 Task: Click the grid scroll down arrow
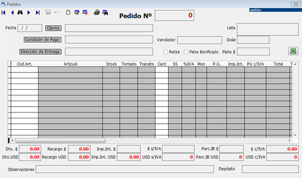(x=295, y=135)
